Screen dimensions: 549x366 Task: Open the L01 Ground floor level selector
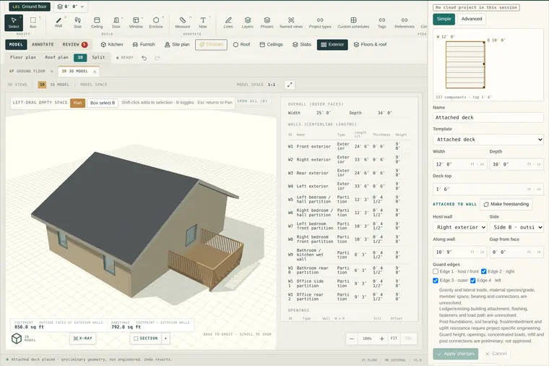(30, 7)
